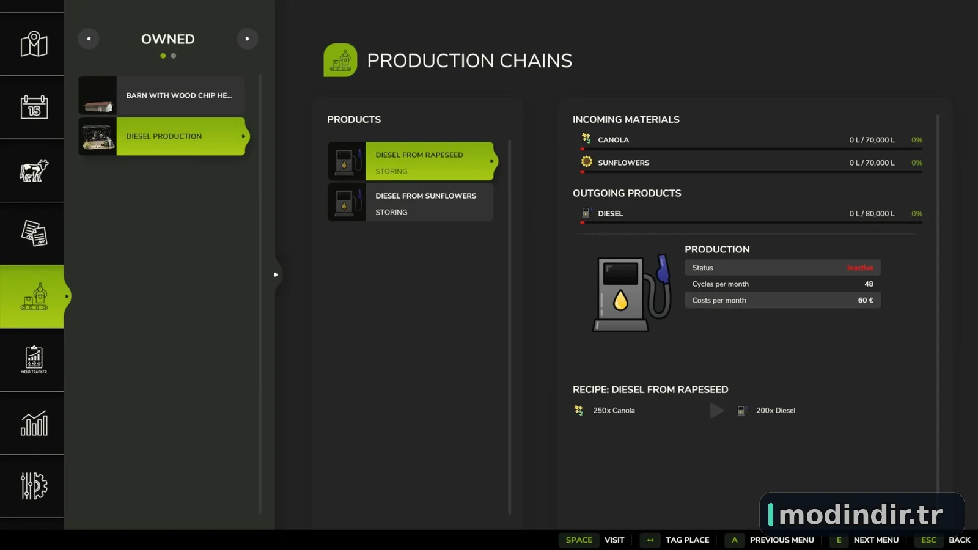Click the Owned list scrollbar
Image resolution: width=978 pixels, height=550 pixels.
260,293
